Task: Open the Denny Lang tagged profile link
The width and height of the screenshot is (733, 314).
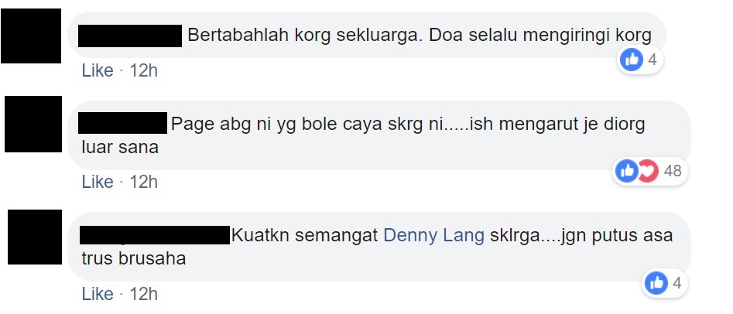Action: pyautogui.click(x=433, y=235)
